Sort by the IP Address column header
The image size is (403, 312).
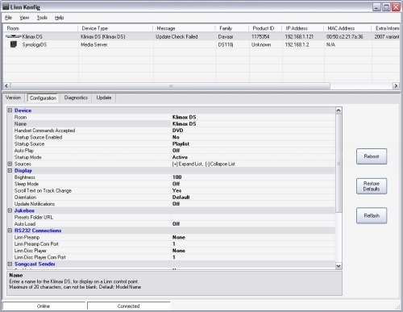click(x=303, y=28)
